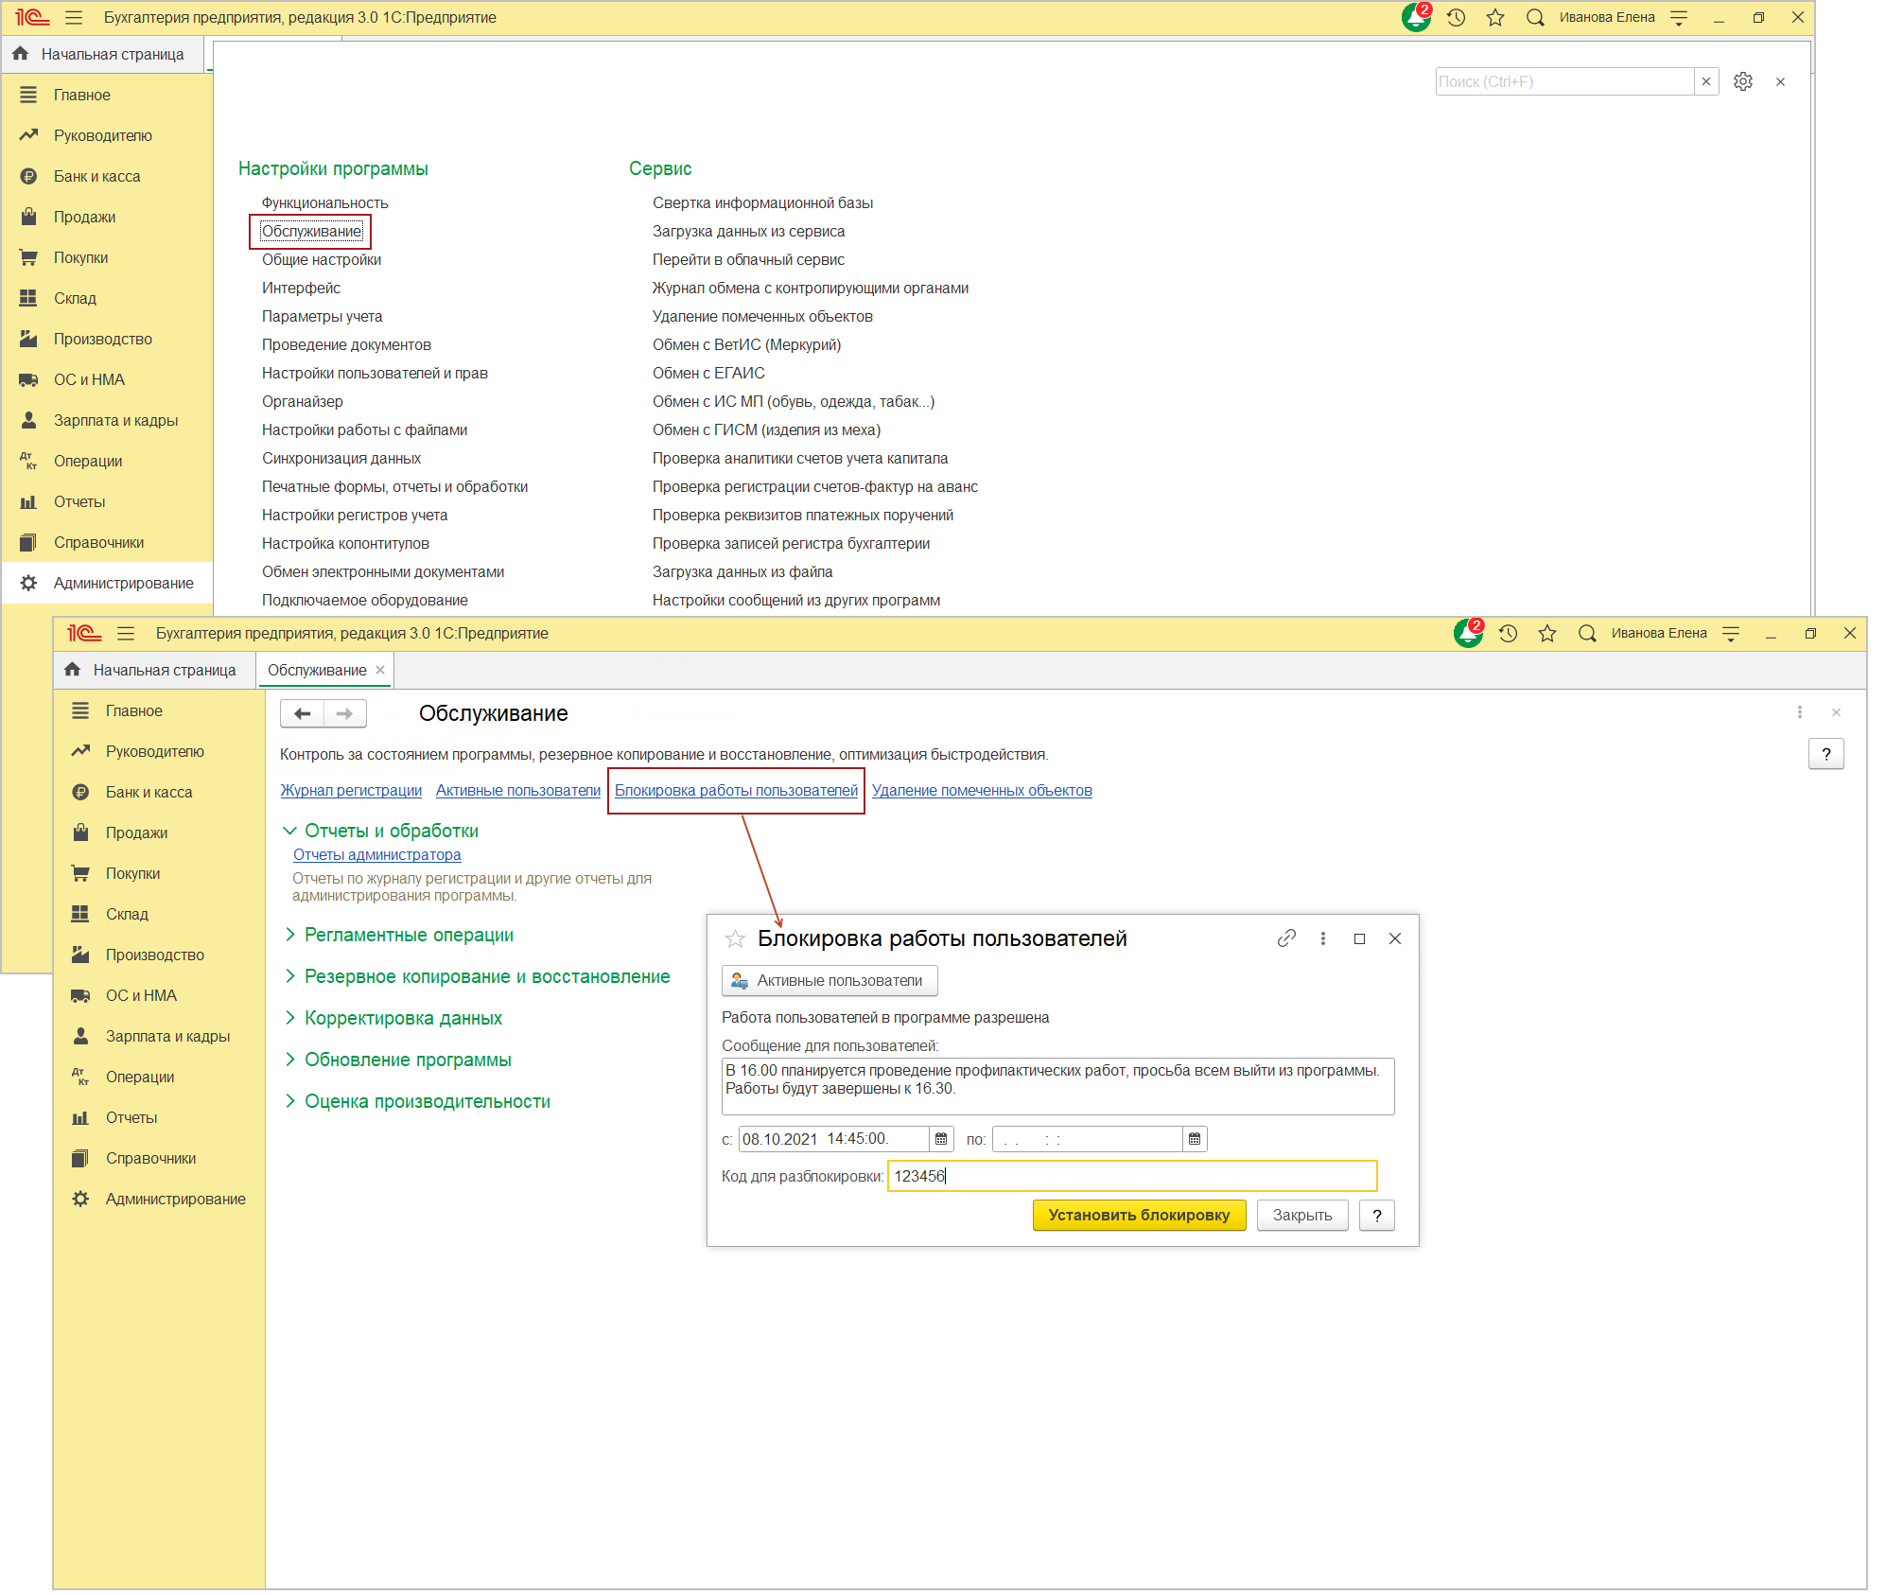This screenshot has width=1886, height=1595.
Task: Expand Резервное копирование и восстановление section
Action: [290, 976]
